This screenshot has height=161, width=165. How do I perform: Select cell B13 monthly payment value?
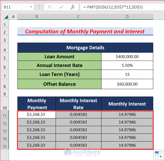point(37,130)
